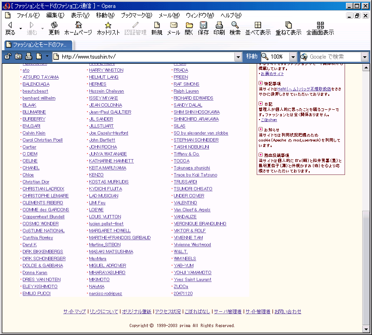Expand the dropdown arrow after the document mode icon
Screen dimensions: 372x335
[47, 56]
